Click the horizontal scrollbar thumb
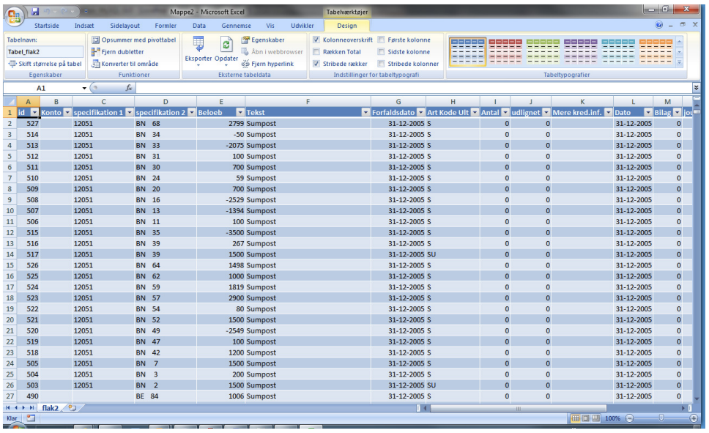Image resolution: width=709 pixels, height=433 pixels. [518, 408]
